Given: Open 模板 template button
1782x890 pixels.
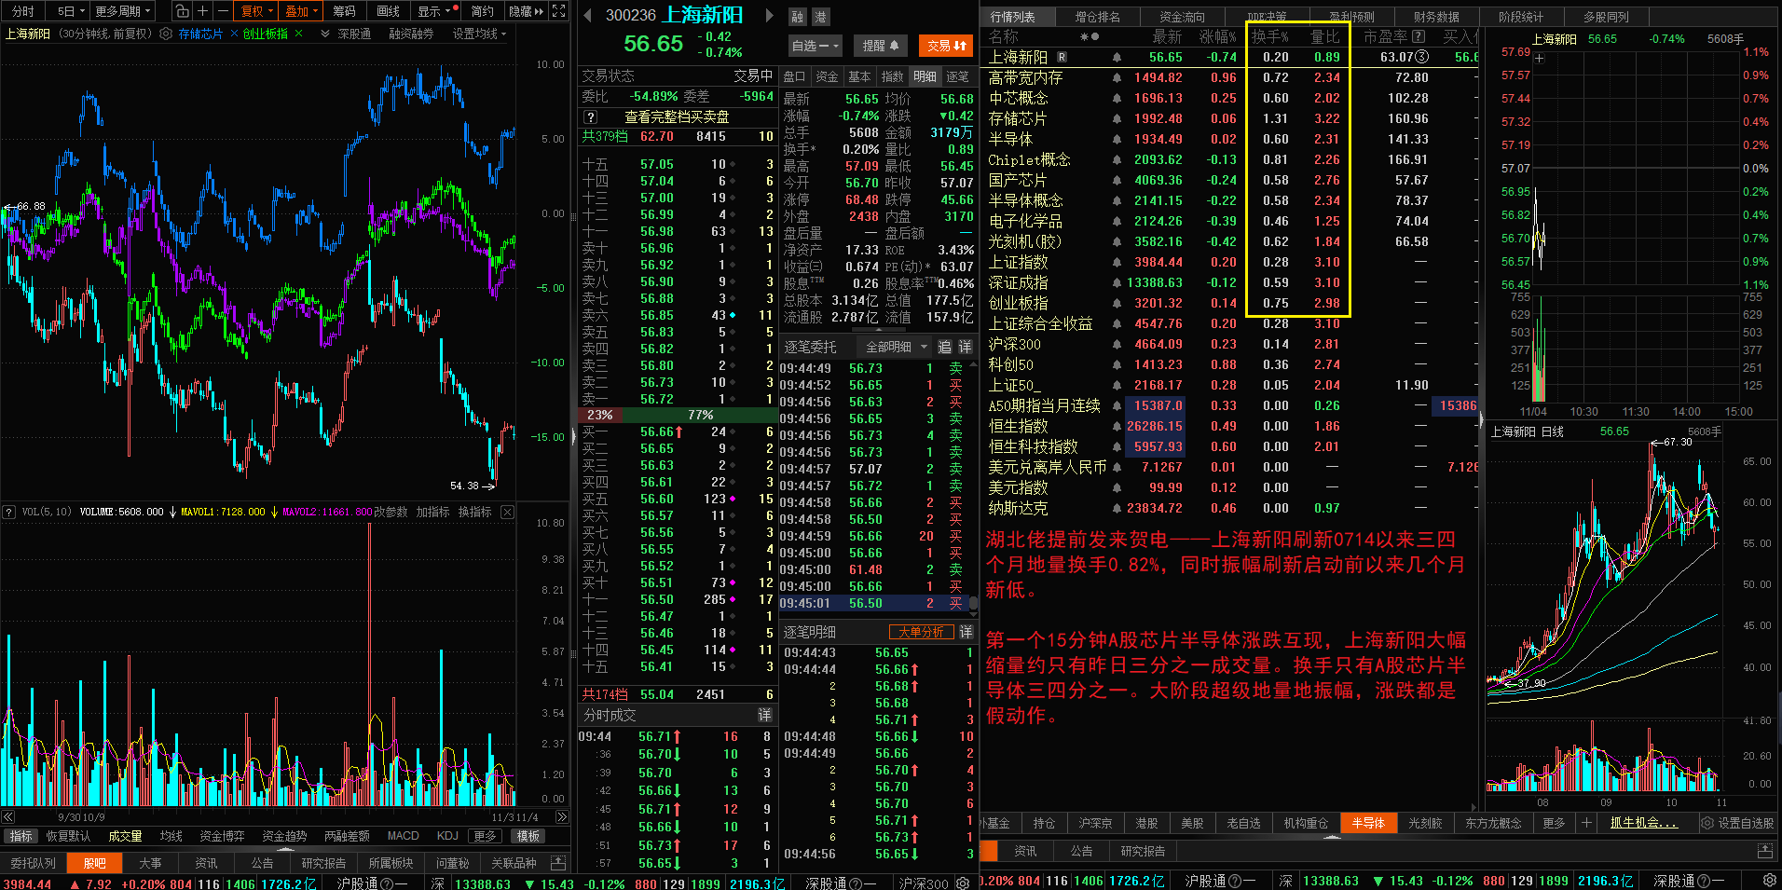Looking at the screenshot, I should pos(528,836).
